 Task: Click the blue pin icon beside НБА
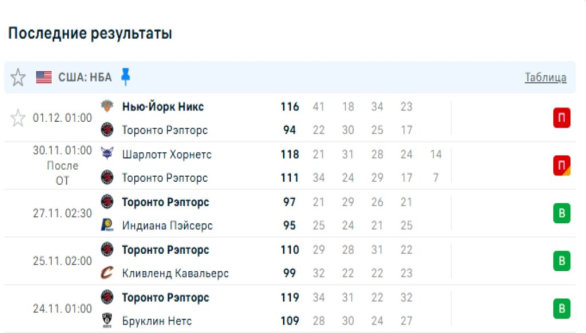pos(125,77)
